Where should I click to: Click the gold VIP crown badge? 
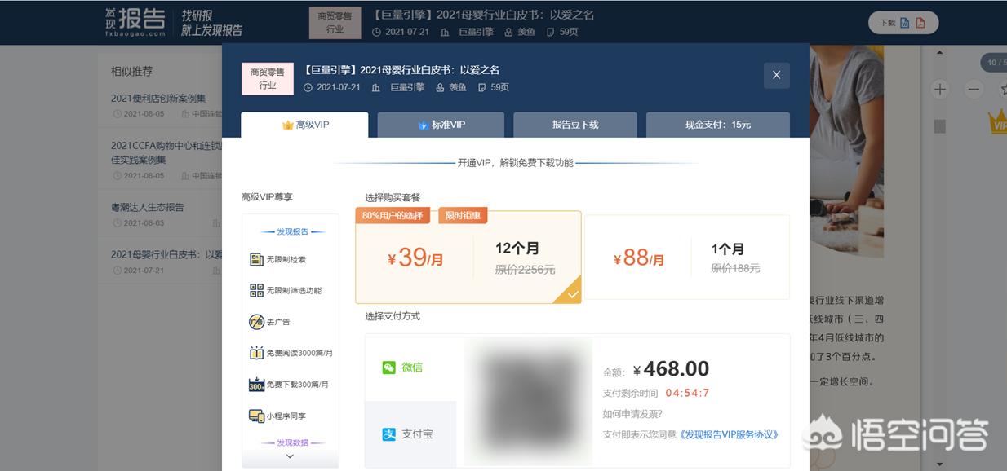pyautogui.click(x=997, y=123)
